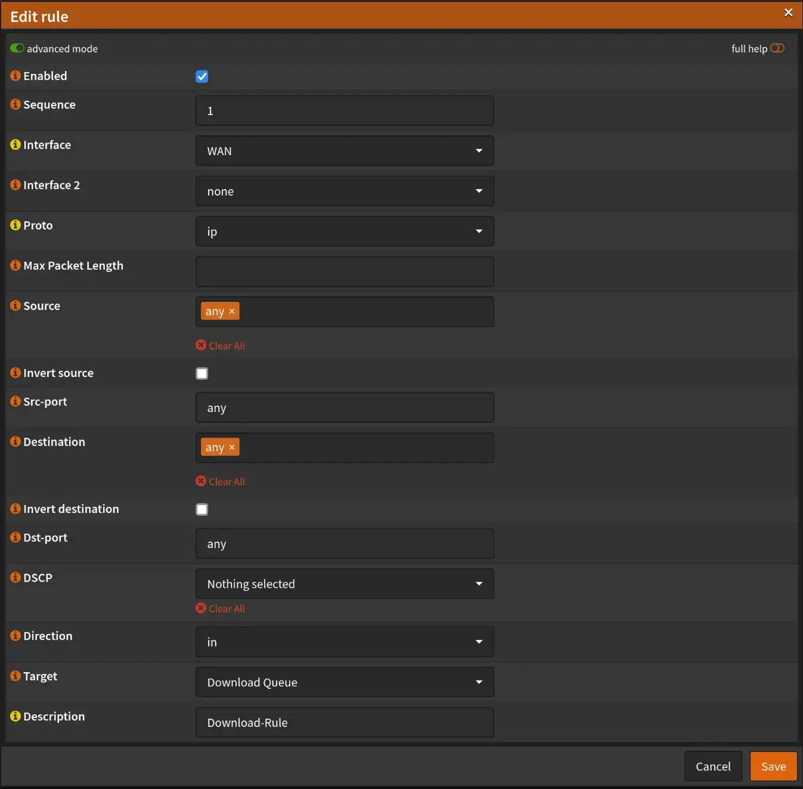The width and height of the screenshot is (803, 789).
Task: Click the info icon next to Target
Action: click(x=15, y=676)
